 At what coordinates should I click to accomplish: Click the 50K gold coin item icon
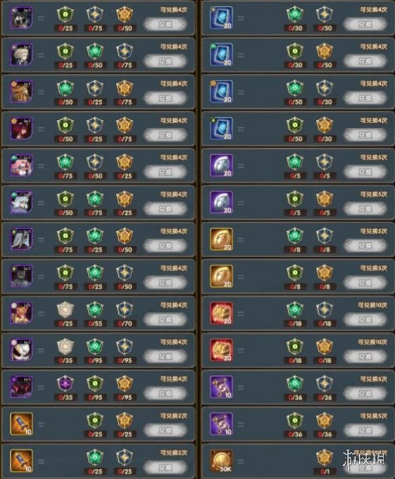click(x=221, y=461)
